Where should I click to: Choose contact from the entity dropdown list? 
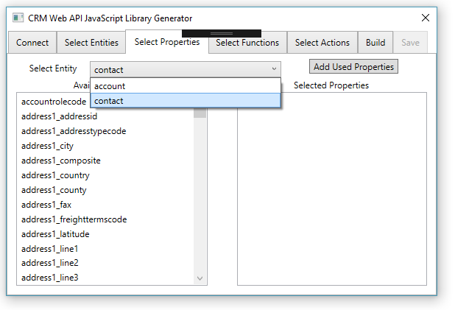click(x=186, y=101)
